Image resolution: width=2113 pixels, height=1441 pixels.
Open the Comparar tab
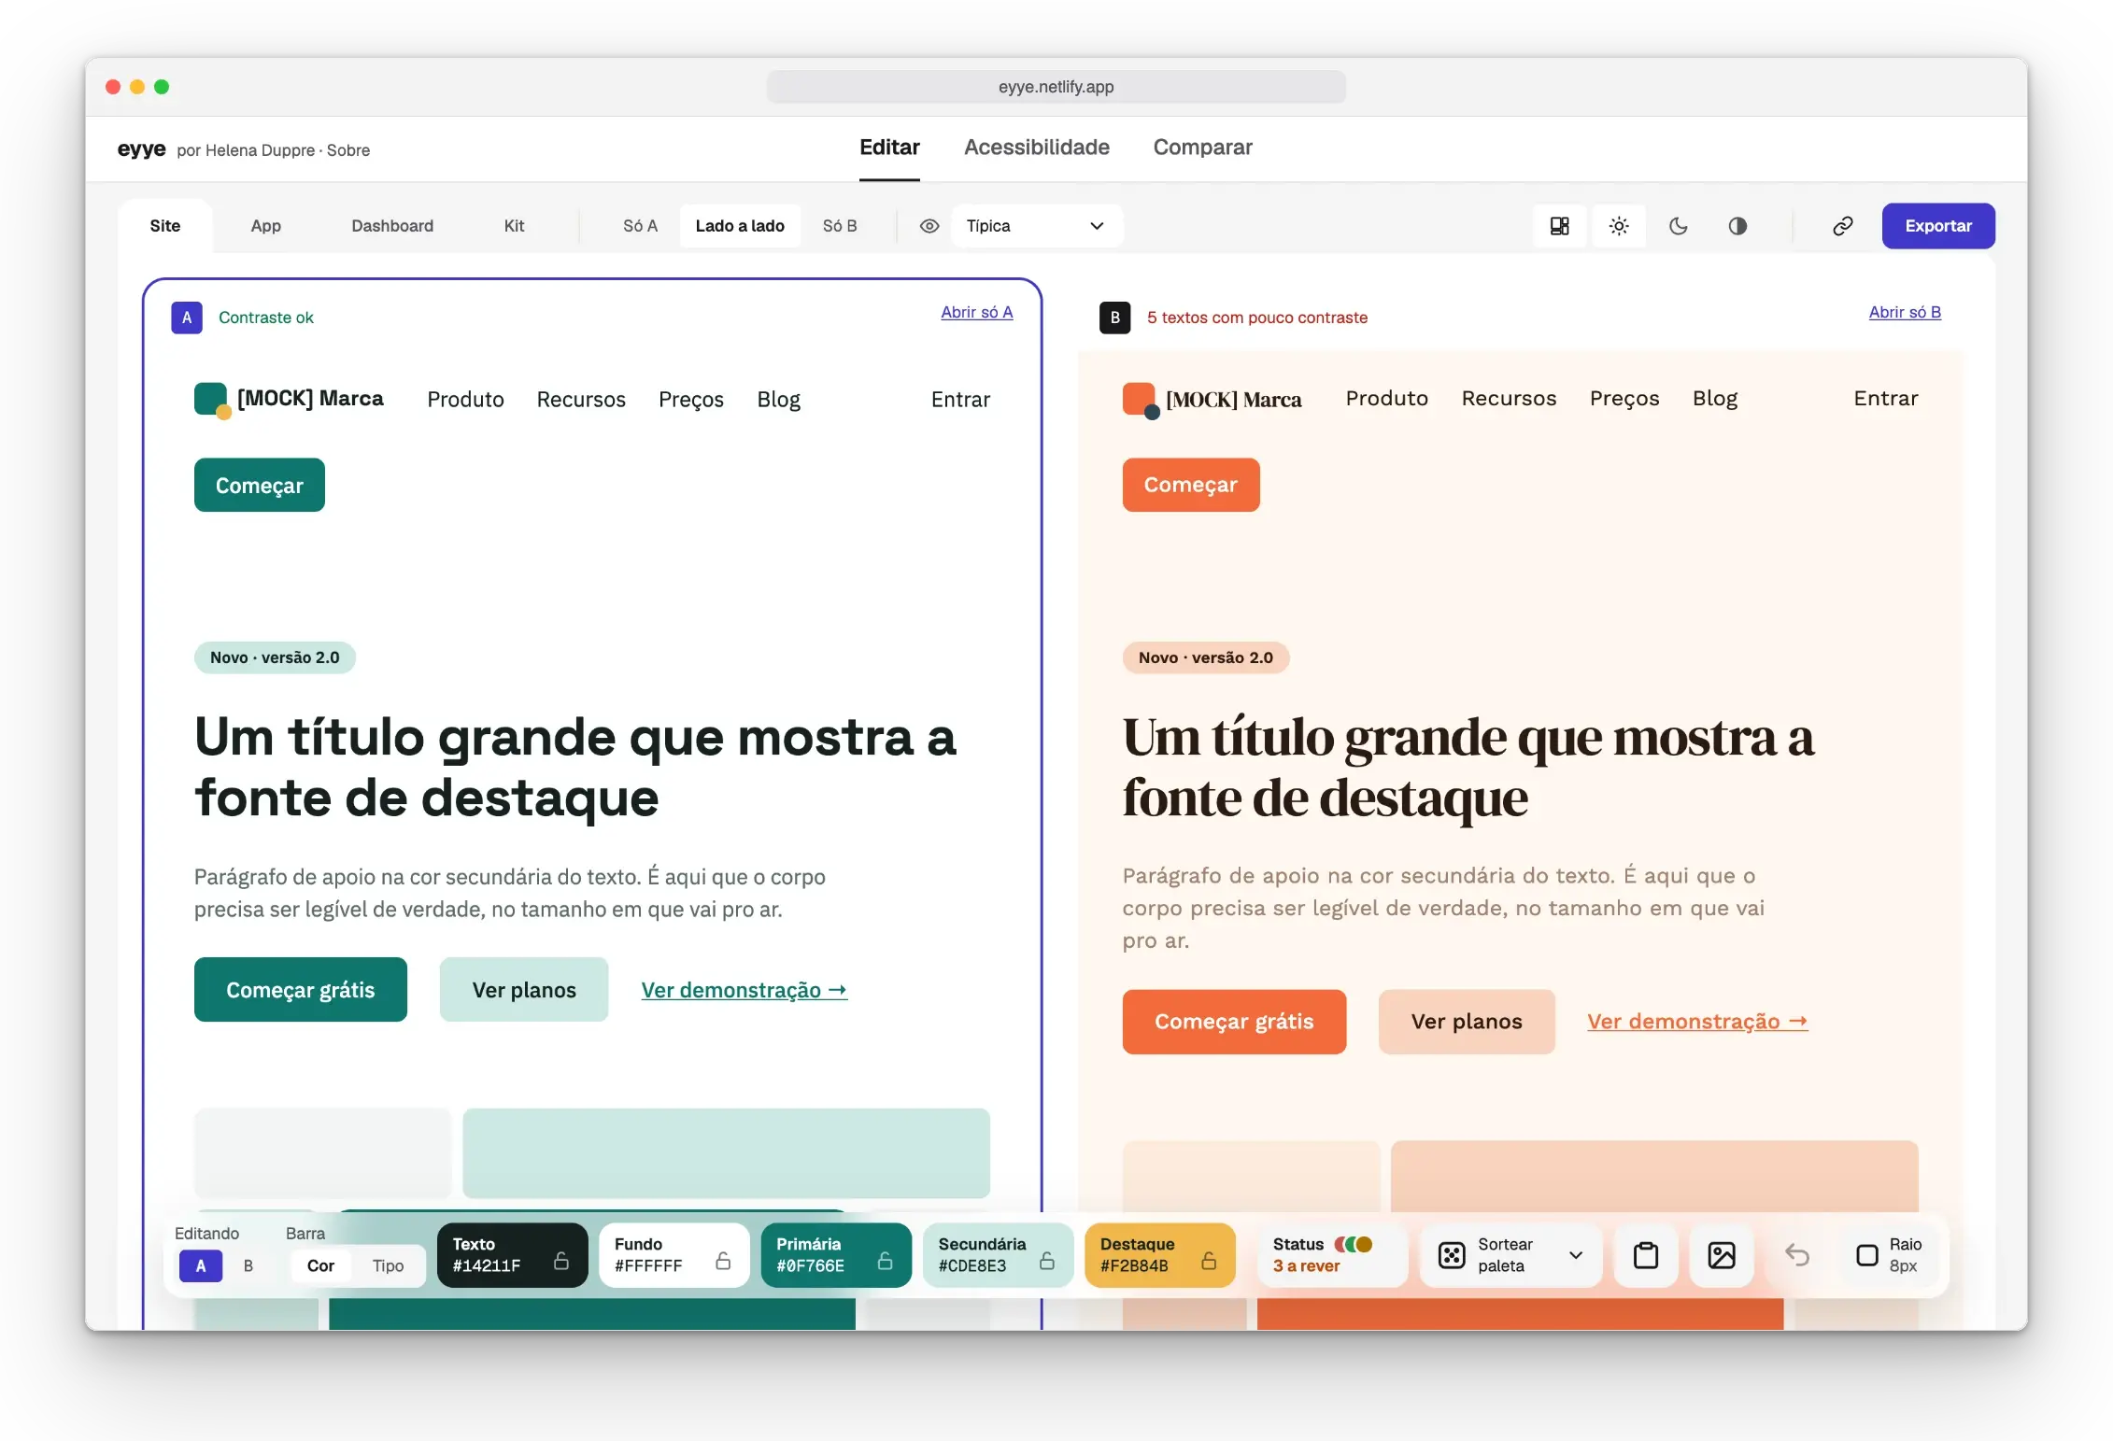(x=1202, y=148)
